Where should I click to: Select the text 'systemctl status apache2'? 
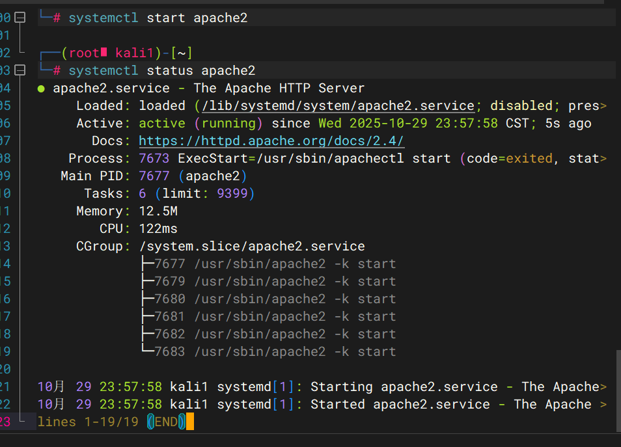pos(162,70)
